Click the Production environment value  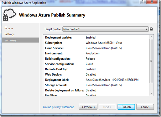tap(92, 53)
